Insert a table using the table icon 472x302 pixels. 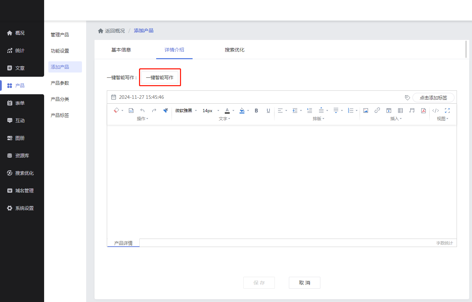[400, 110]
